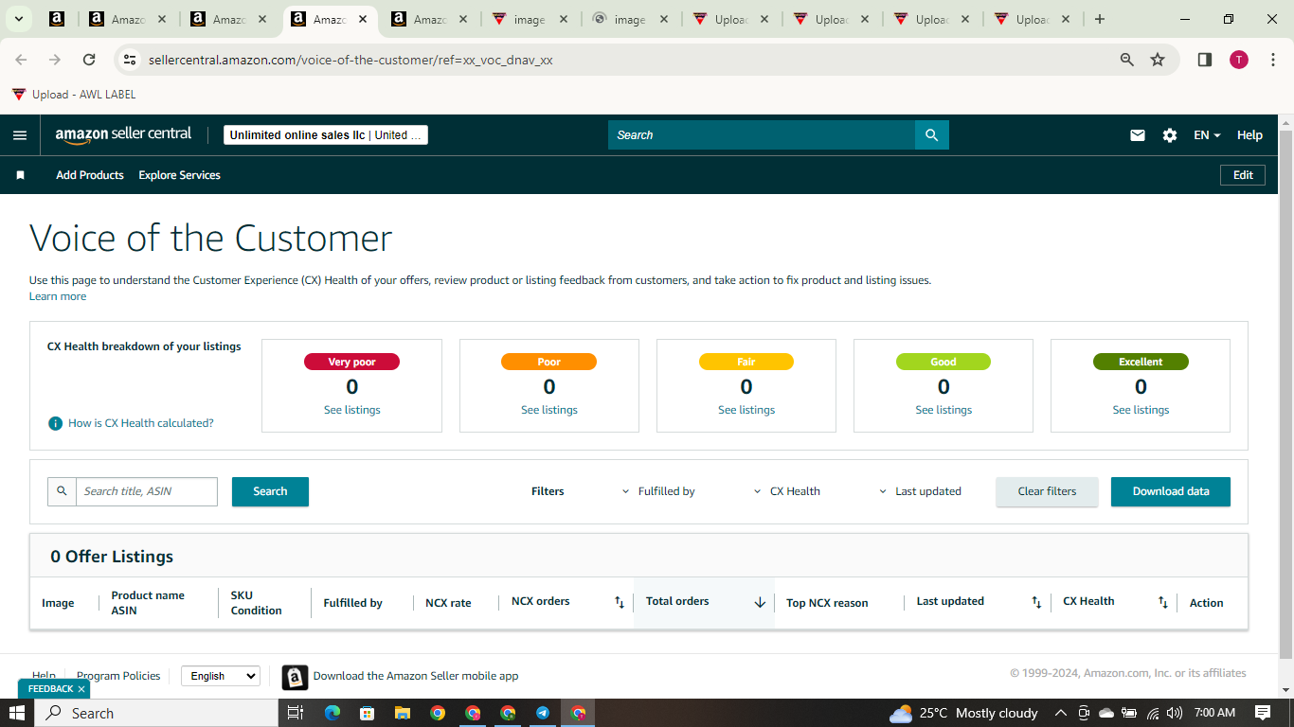Open Microsoft Edge from taskbar

pyautogui.click(x=332, y=713)
